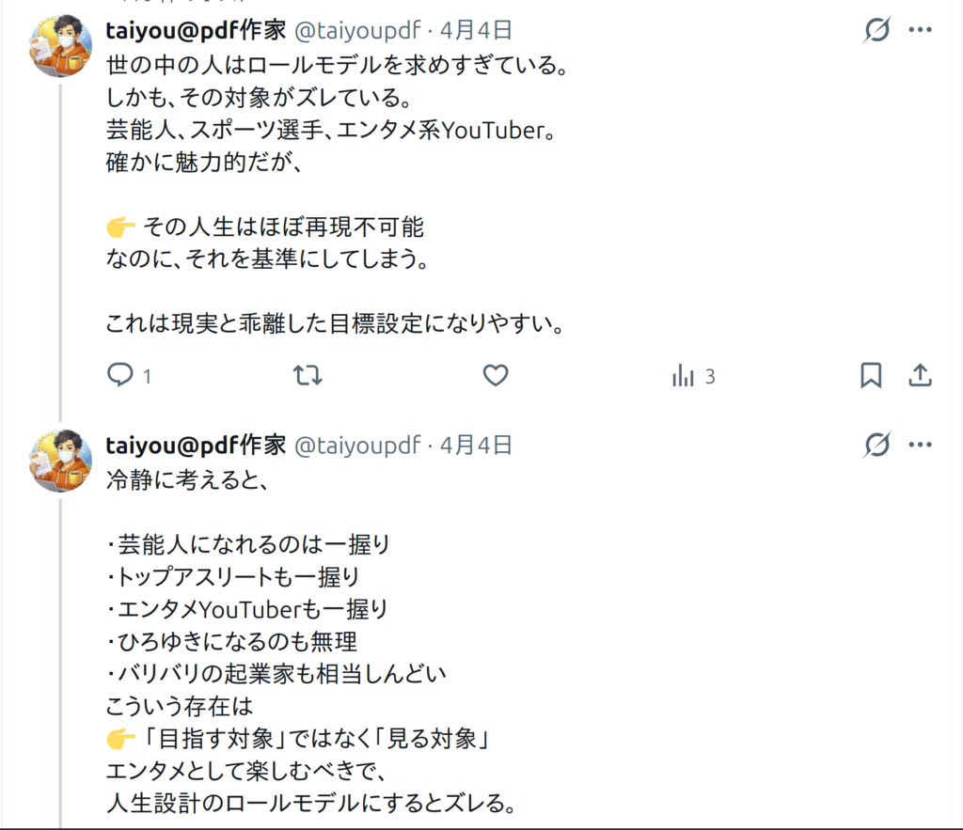Click the reply icon on the first post
Screen dimensions: 963x830
point(120,376)
